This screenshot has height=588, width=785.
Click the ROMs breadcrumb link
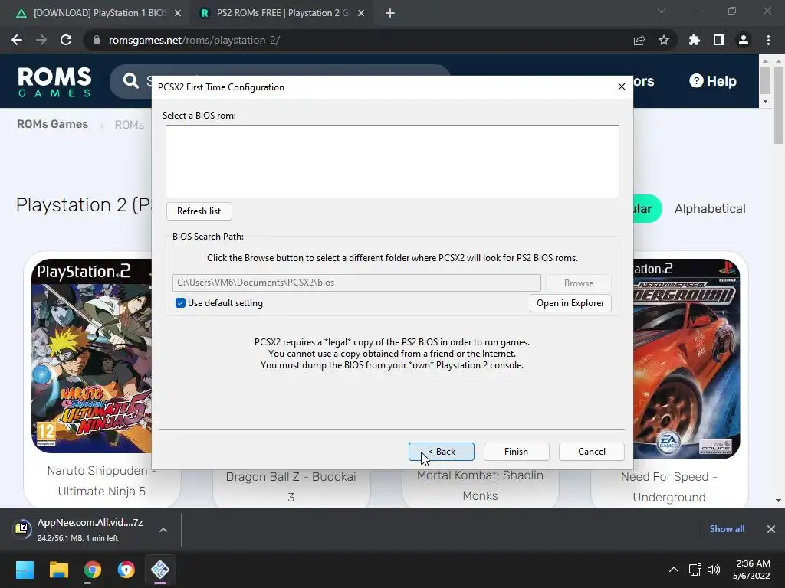(x=129, y=125)
